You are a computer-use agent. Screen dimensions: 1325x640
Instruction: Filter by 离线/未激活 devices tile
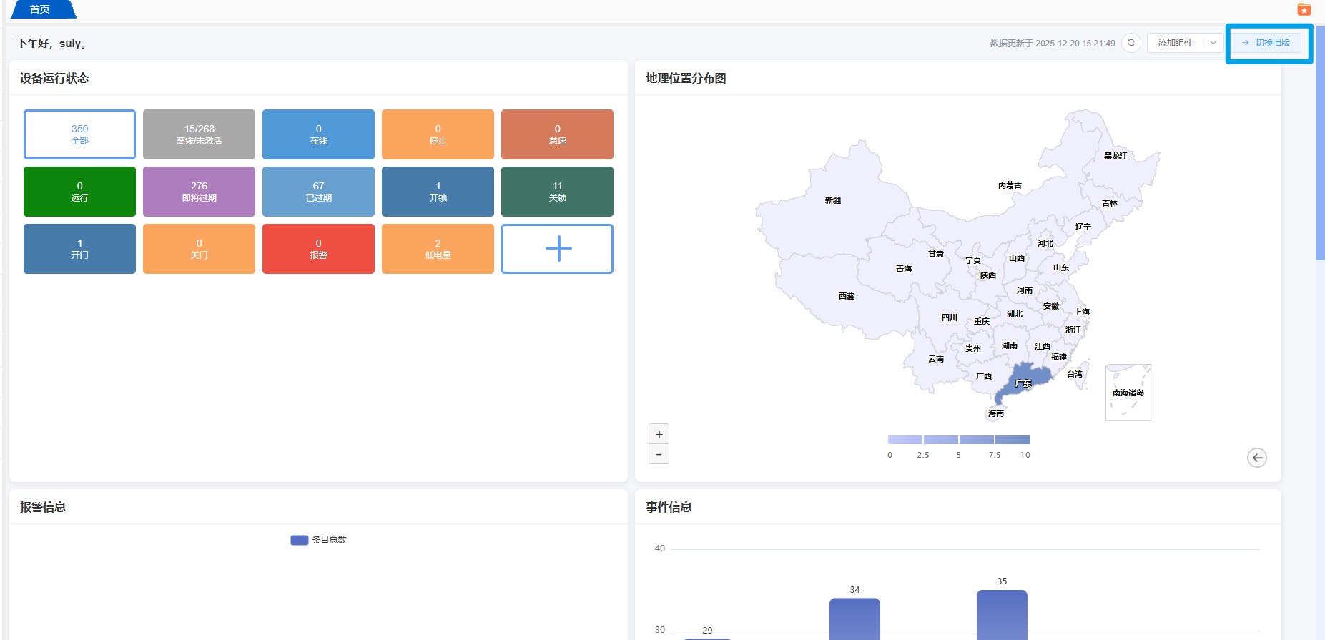(199, 134)
